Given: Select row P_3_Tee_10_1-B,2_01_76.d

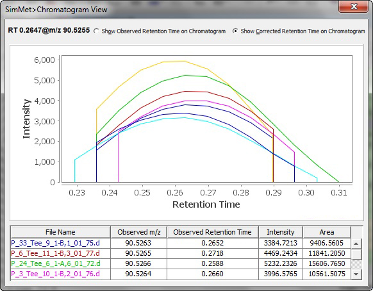Looking at the screenshot, I should pyautogui.click(x=181, y=274).
